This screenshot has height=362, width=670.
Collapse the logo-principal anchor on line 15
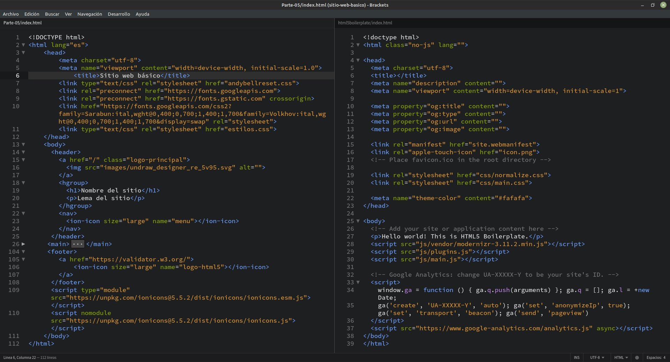coord(23,160)
